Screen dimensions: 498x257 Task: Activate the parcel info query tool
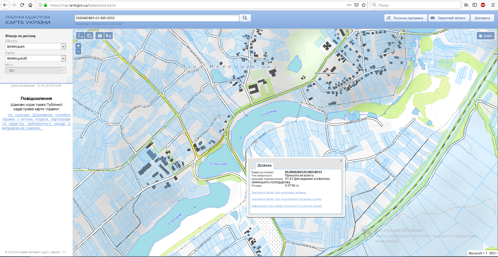click(109, 36)
